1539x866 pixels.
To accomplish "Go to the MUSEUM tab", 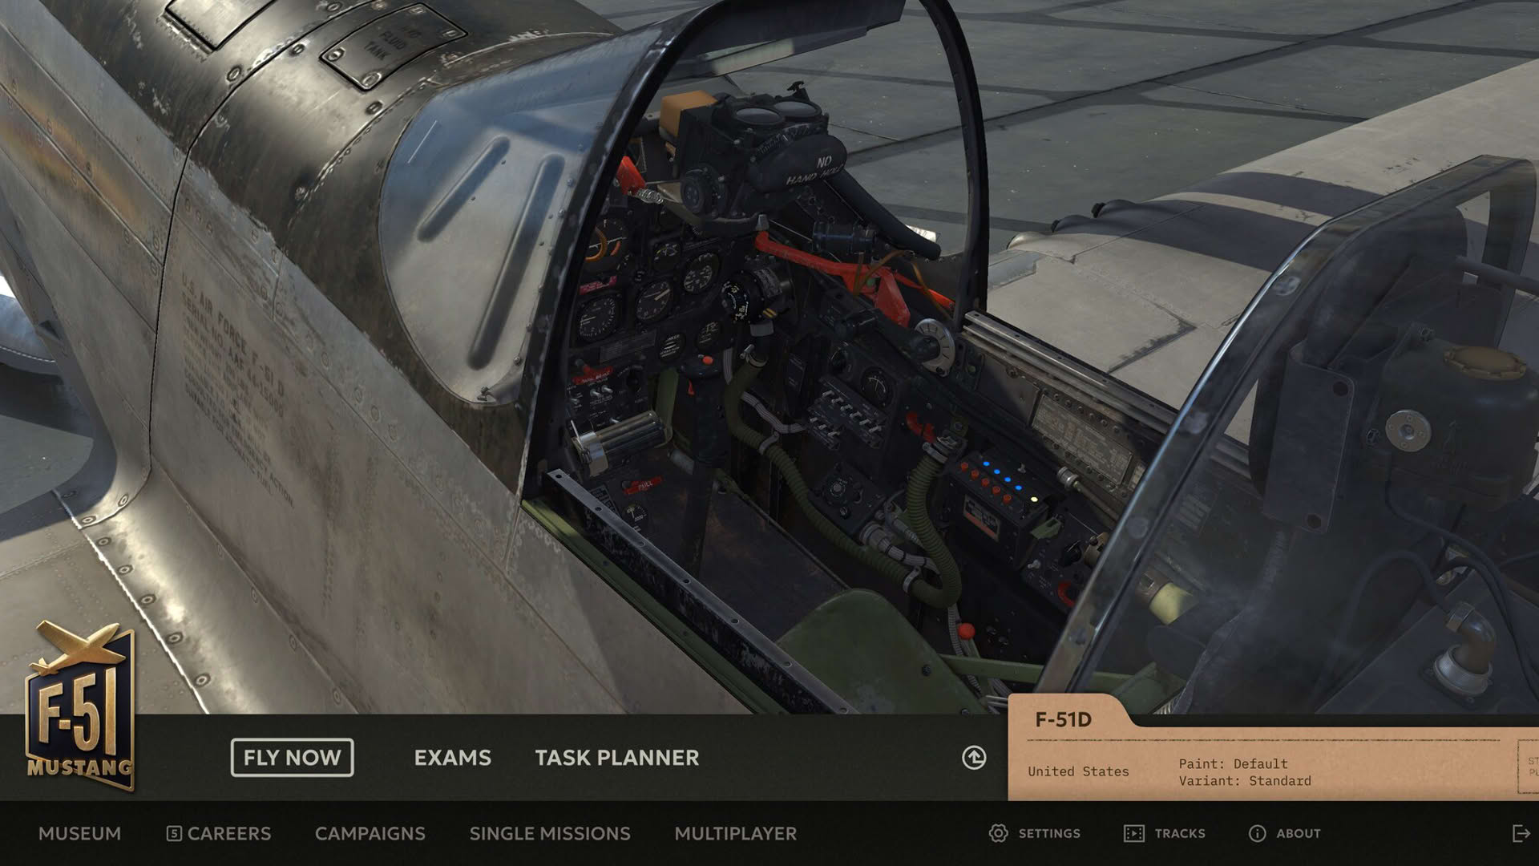I will point(79,834).
